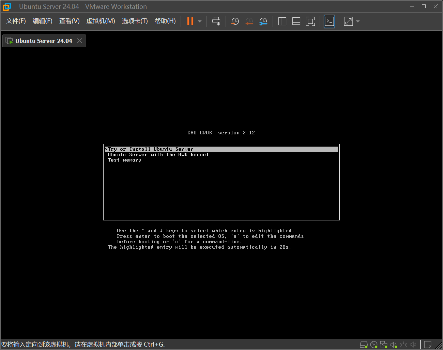Open the 虚拟机(M) menu
This screenshot has height=350, width=443.
click(101, 21)
